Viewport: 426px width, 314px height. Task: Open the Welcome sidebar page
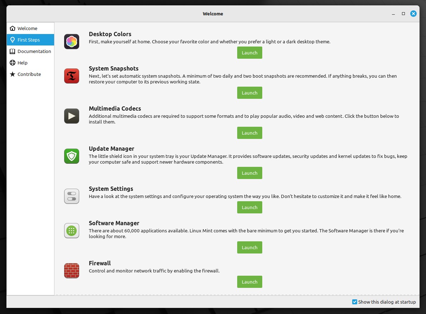click(30, 28)
